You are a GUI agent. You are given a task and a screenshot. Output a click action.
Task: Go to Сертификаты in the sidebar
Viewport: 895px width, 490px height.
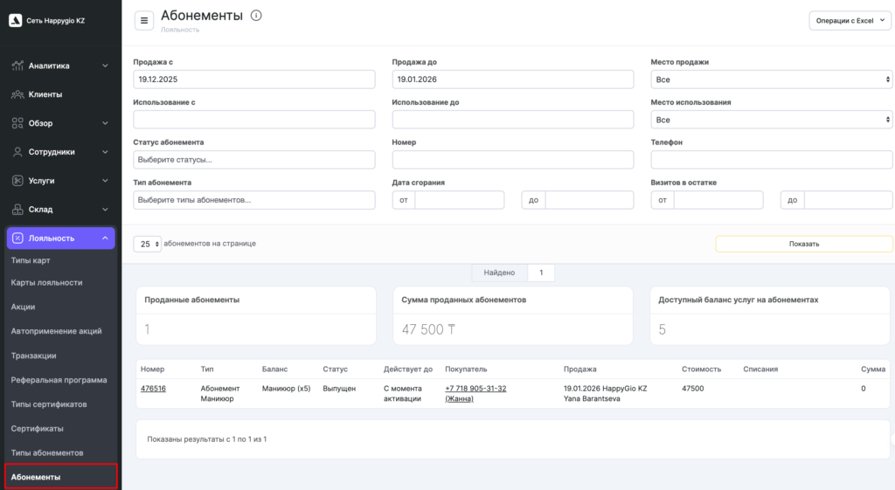tap(36, 429)
